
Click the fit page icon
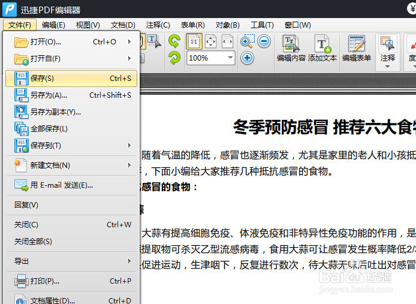click(x=210, y=41)
